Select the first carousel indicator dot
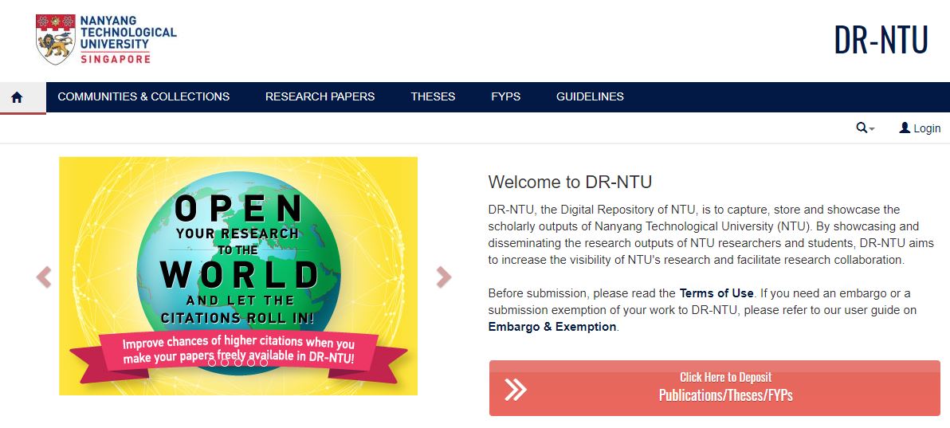 pos(211,363)
